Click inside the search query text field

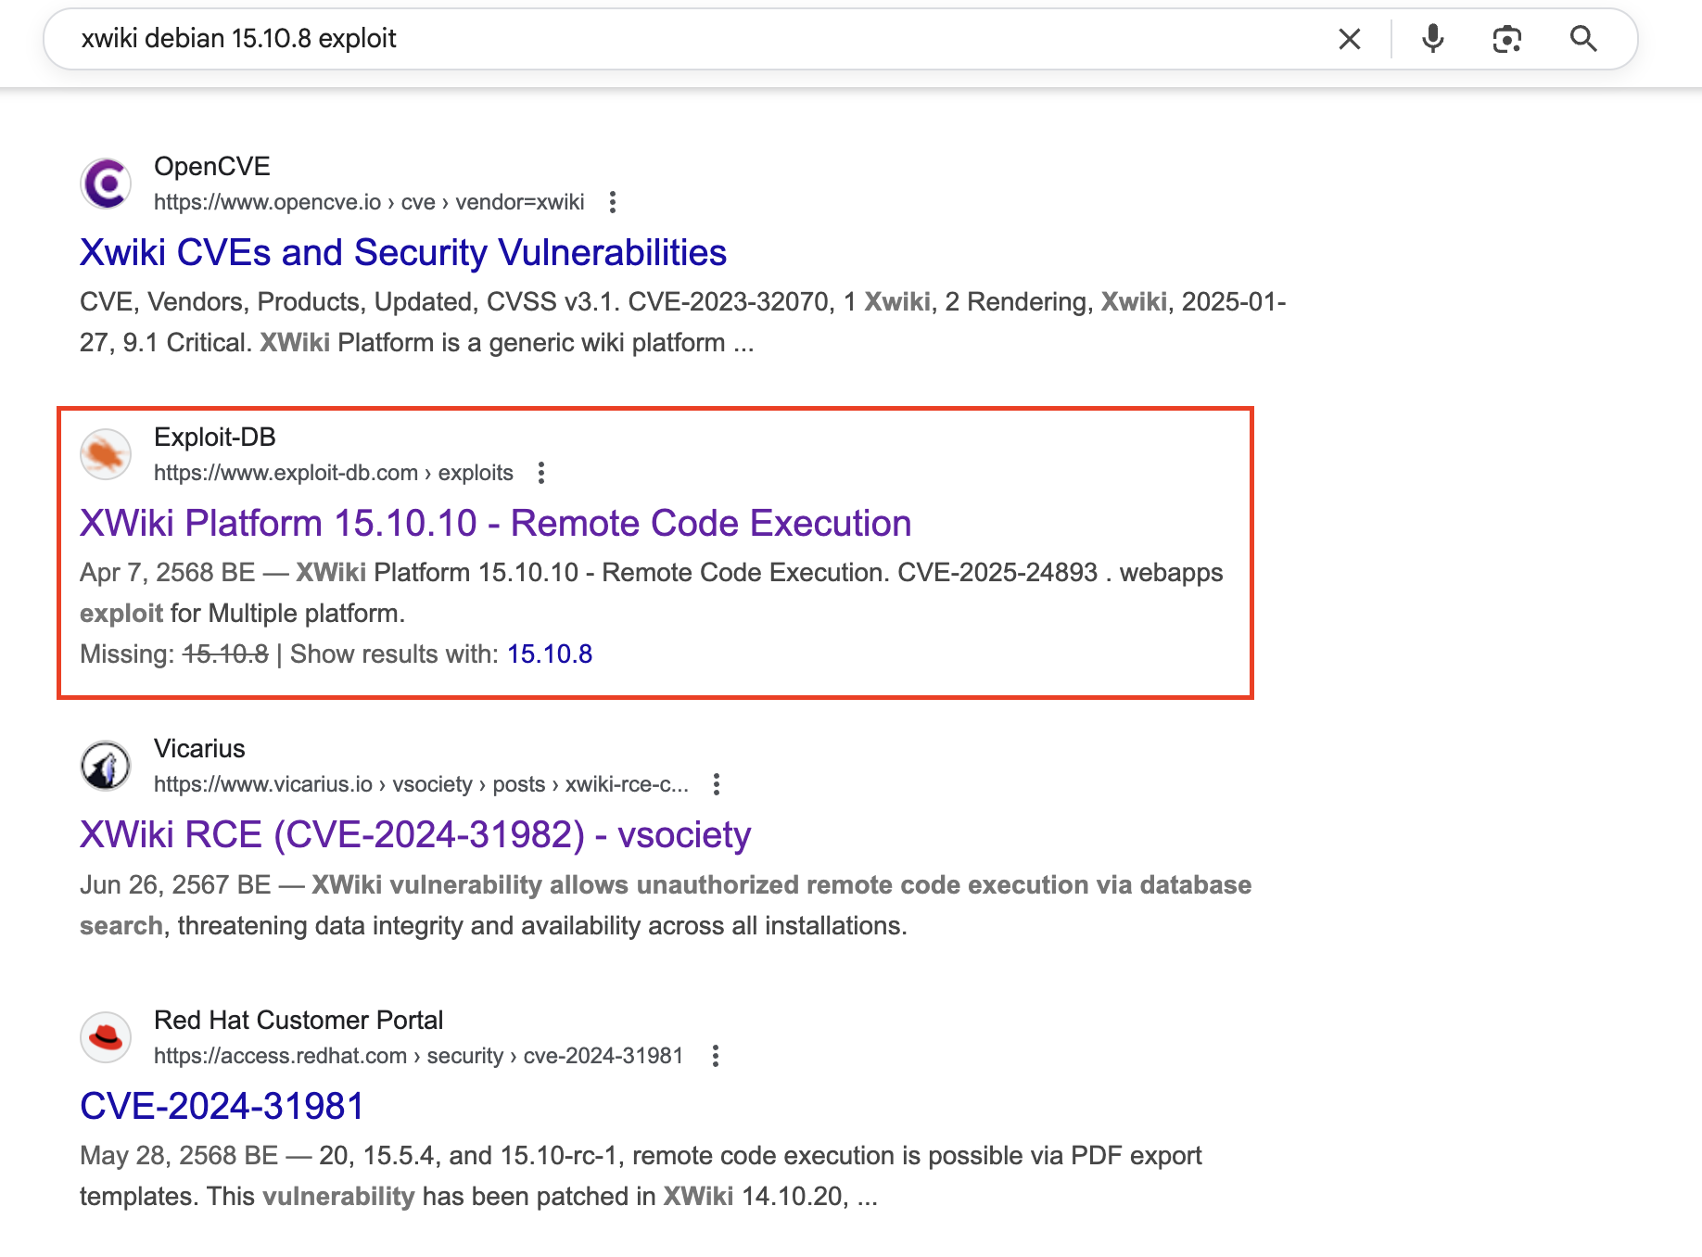[x=649, y=39]
